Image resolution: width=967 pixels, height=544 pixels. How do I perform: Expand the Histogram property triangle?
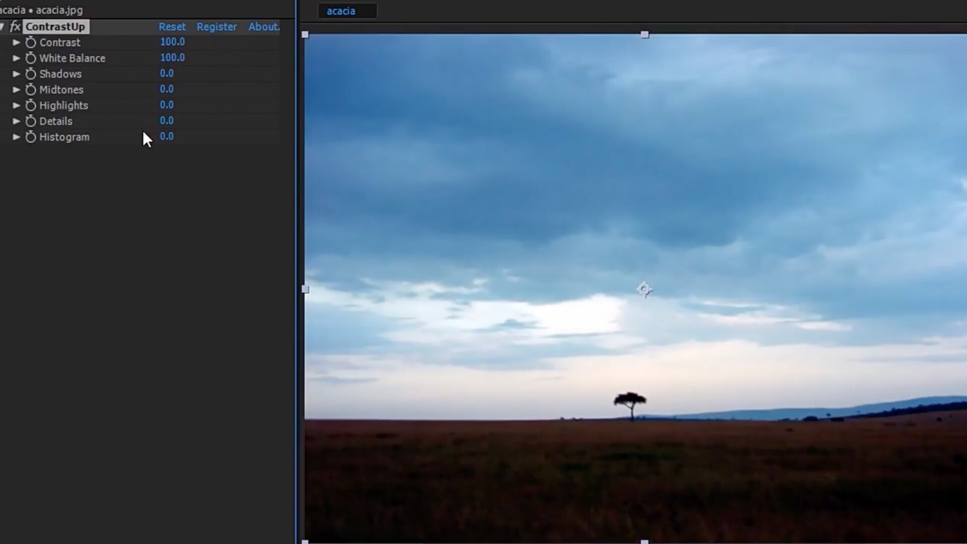pos(16,137)
